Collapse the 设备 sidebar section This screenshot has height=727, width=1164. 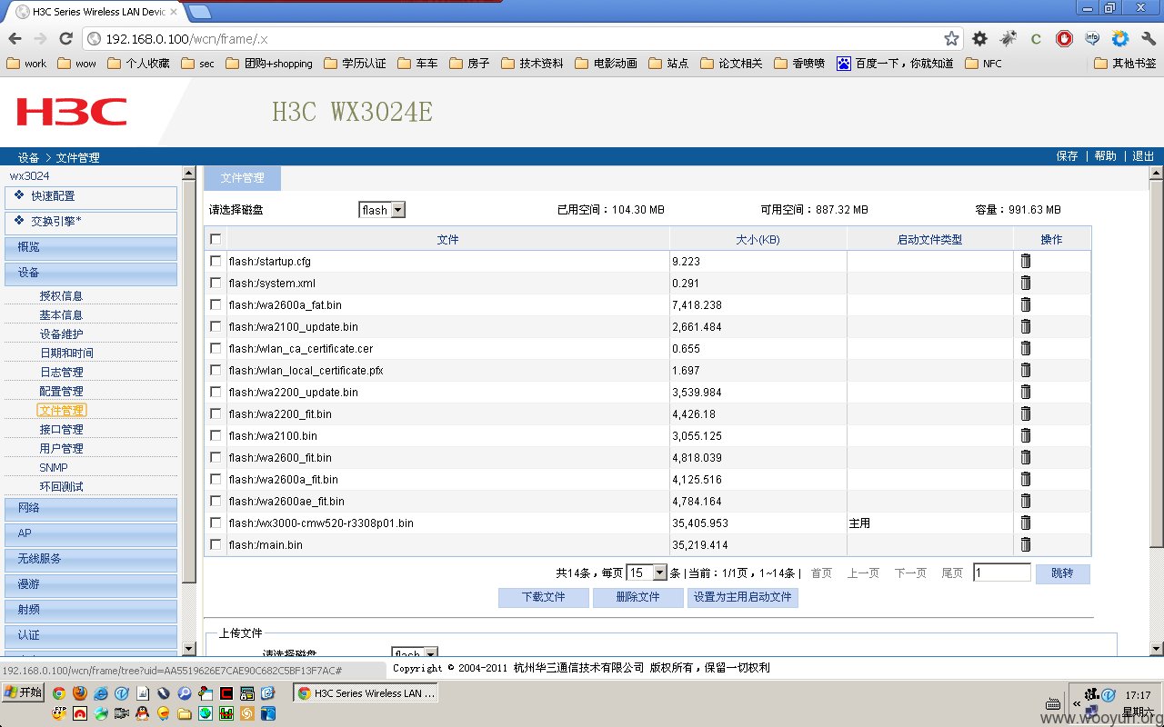tap(91, 273)
